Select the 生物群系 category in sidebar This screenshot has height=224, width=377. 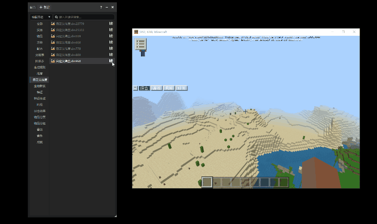(40, 86)
